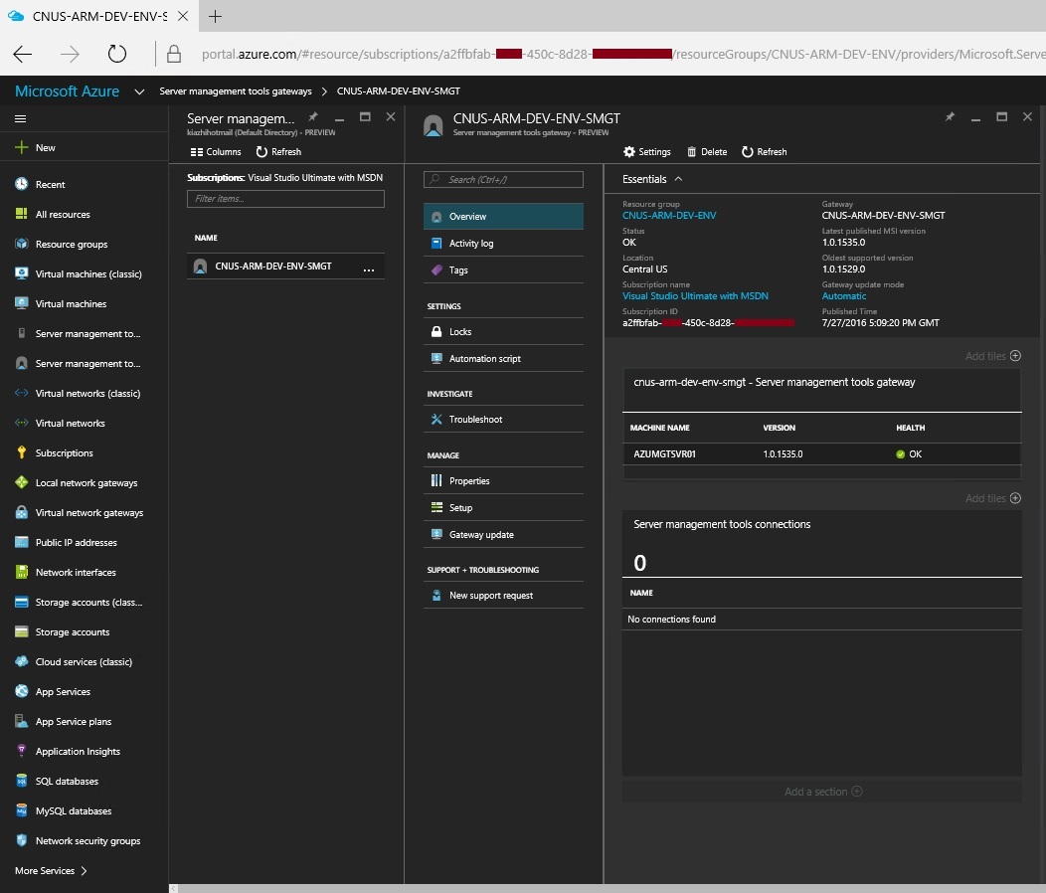
Task: Open Gateway update
Action: (x=504, y=534)
